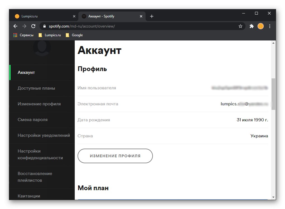Click the Профиль section heading
This screenshot has height=209, width=285.
click(92, 69)
